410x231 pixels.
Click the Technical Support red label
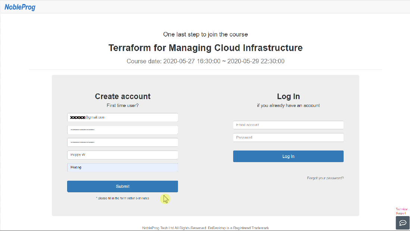tap(401, 211)
